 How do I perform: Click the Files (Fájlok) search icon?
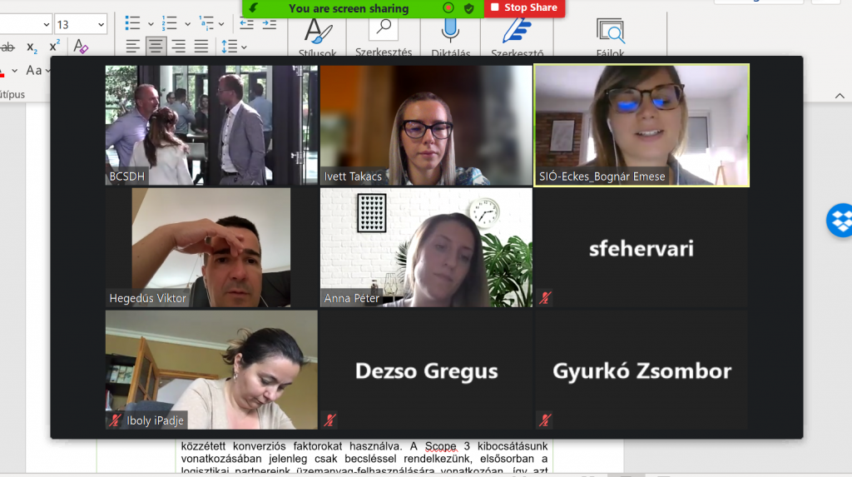pyautogui.click(x=610, y=31)
